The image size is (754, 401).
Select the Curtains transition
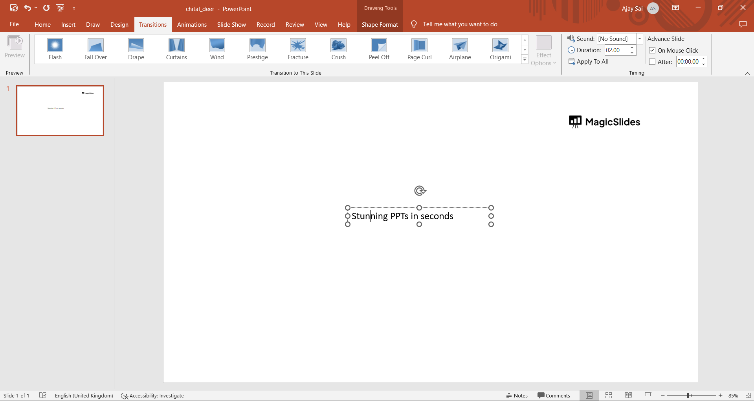tap(176, 49)
